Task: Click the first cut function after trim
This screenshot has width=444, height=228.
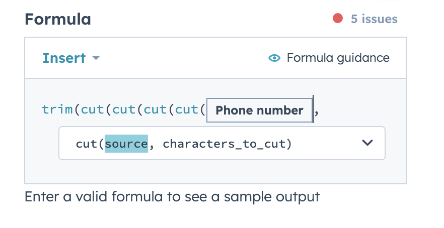Action: (x=92, y=110)
